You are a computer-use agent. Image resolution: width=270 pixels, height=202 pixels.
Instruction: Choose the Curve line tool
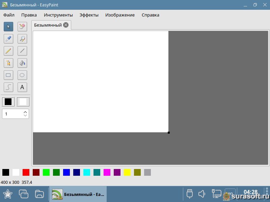click(x=8, y=87)
